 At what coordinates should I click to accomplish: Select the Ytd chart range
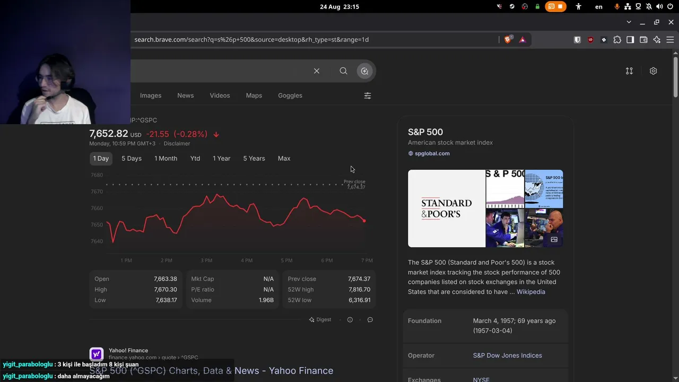pos(195,159)
